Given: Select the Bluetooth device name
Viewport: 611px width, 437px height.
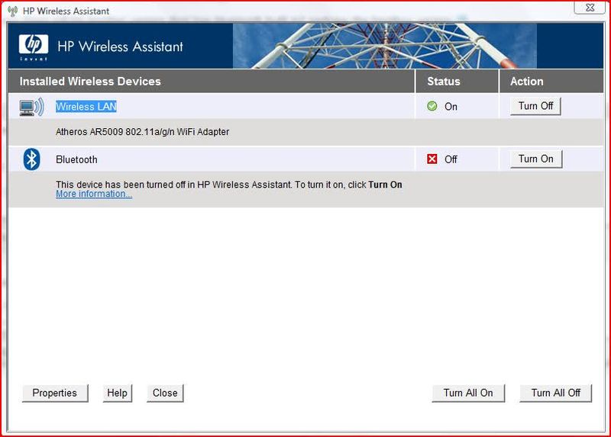Looking at the screenshot, I should (76, 159).
